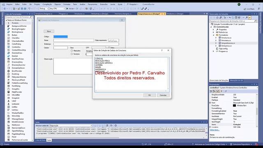The width and height of the screenshot is (263, 148).
Task: Select the Panel control in Toolbox
Action: (14, 137)
